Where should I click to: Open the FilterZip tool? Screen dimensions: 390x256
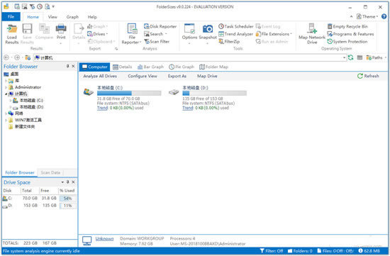(229, 42)
